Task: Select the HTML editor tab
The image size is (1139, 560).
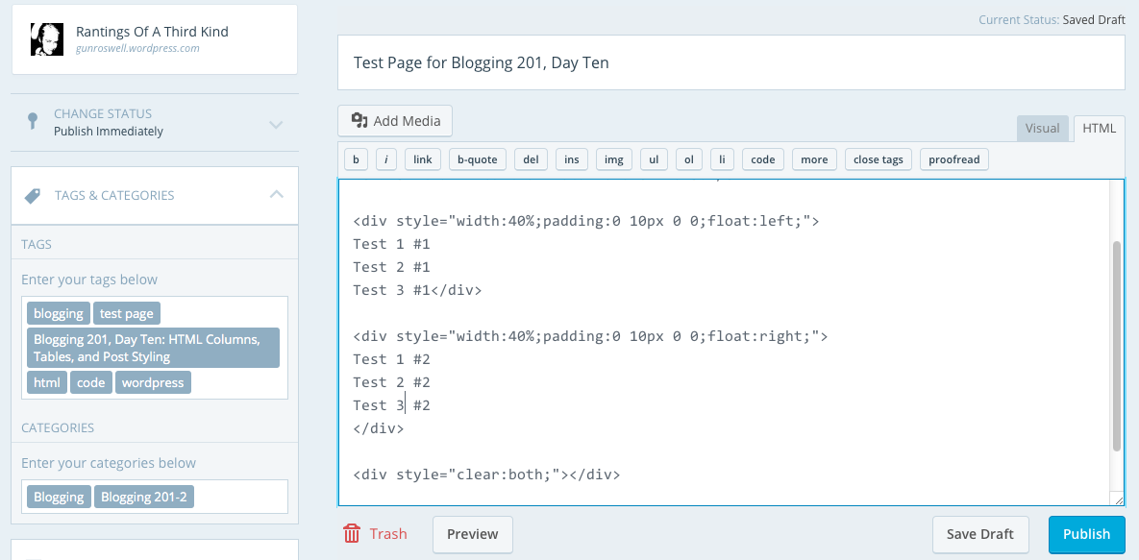Action: tap(1099, 129)
